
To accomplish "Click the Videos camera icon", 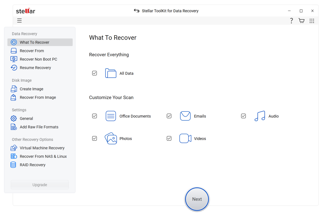I will point(185,139).
